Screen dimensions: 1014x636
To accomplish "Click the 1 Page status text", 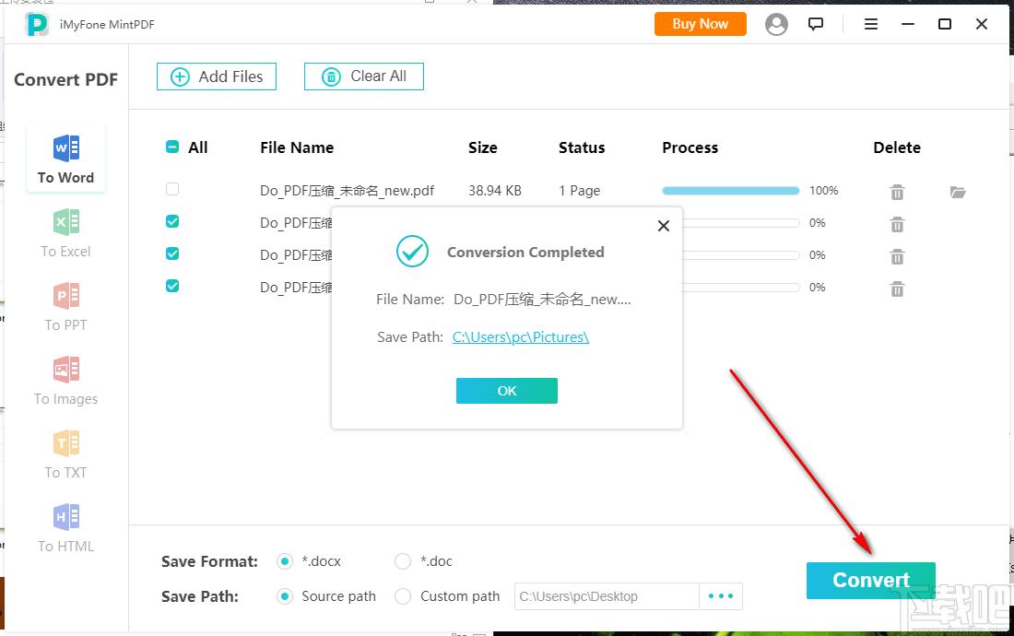I will 580,191.
